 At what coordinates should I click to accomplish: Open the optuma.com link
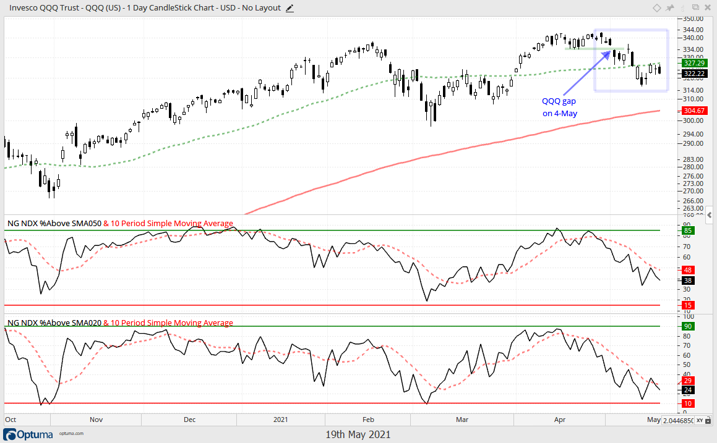coord(71,433)
